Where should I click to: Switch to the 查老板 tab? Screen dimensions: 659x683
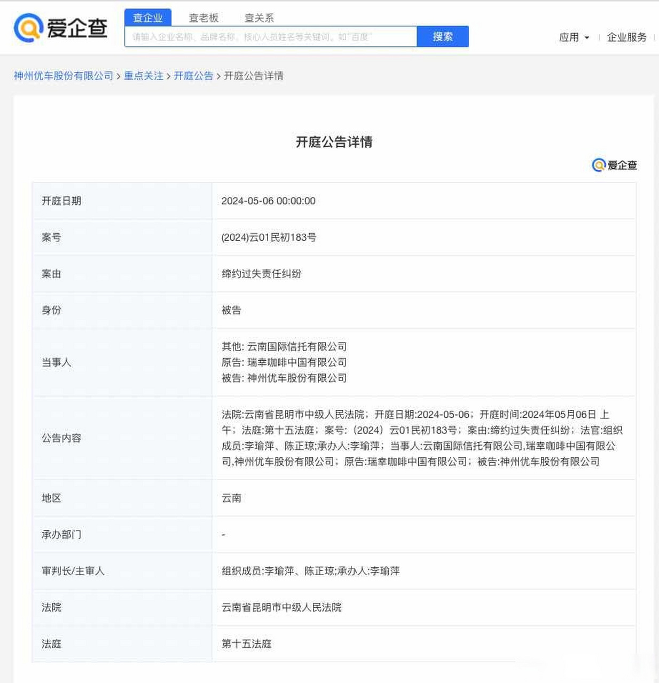coord(203,18)
